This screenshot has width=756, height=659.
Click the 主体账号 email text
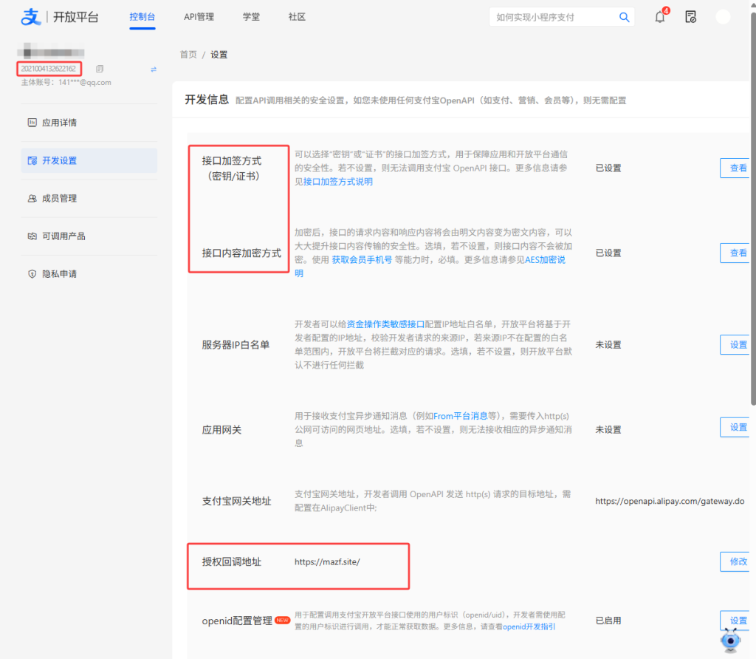pos(66,83)
